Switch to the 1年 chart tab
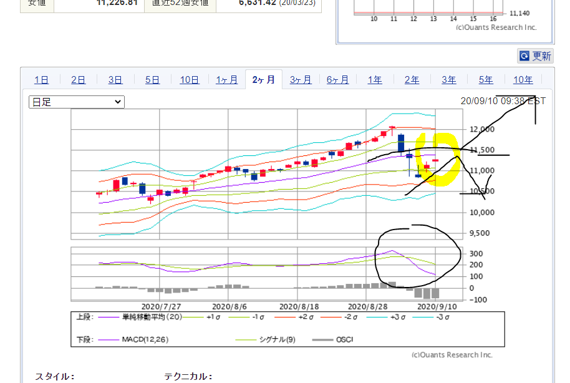 (x=375, y=80)
